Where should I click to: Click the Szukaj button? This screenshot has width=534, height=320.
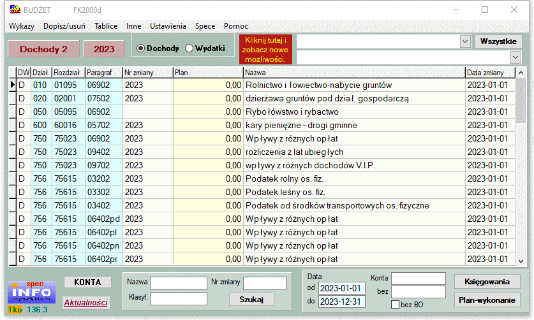coord(251,300)
